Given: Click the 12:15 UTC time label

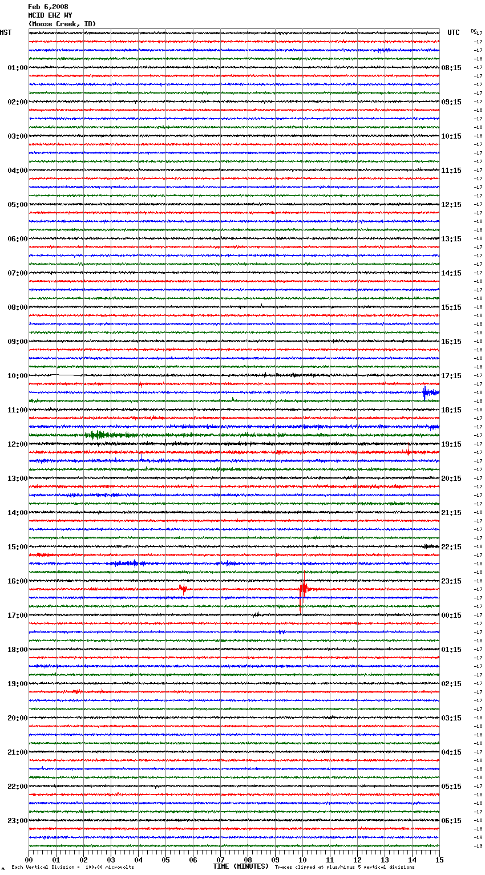Looking at the screenshot, I should click(451, 205).
